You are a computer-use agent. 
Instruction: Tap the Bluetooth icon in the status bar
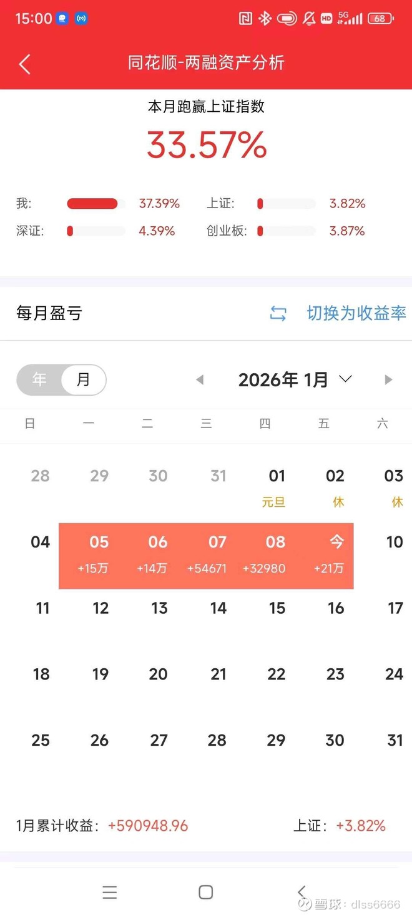tap(263, 19)
